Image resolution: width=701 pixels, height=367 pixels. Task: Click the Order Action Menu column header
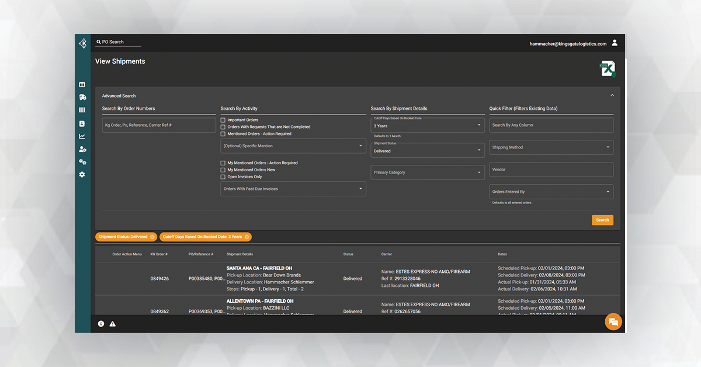[127, 254]
